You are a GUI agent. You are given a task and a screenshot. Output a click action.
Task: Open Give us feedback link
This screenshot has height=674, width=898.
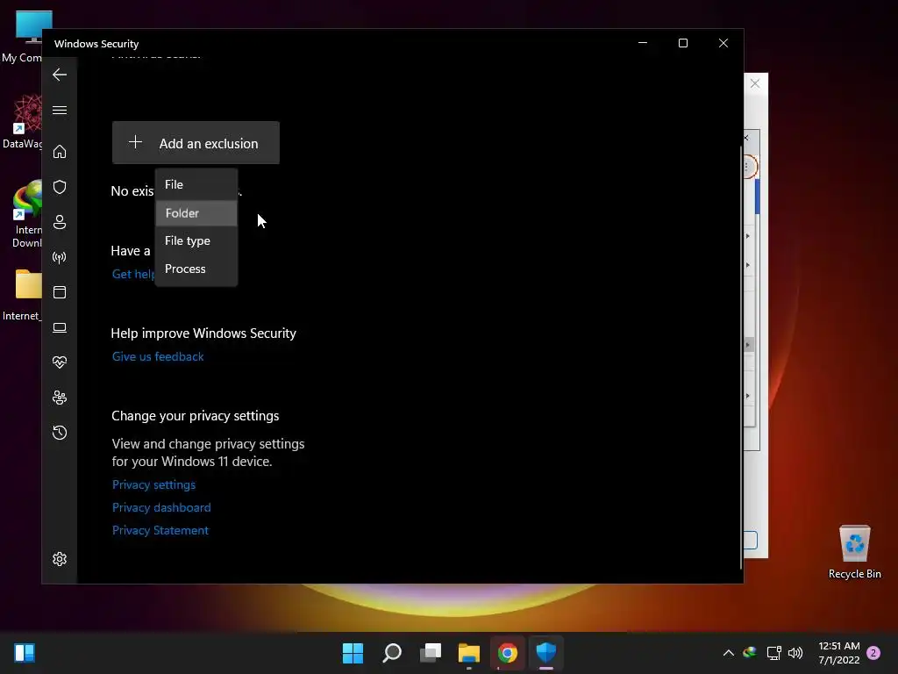click(x=158, y=356)
